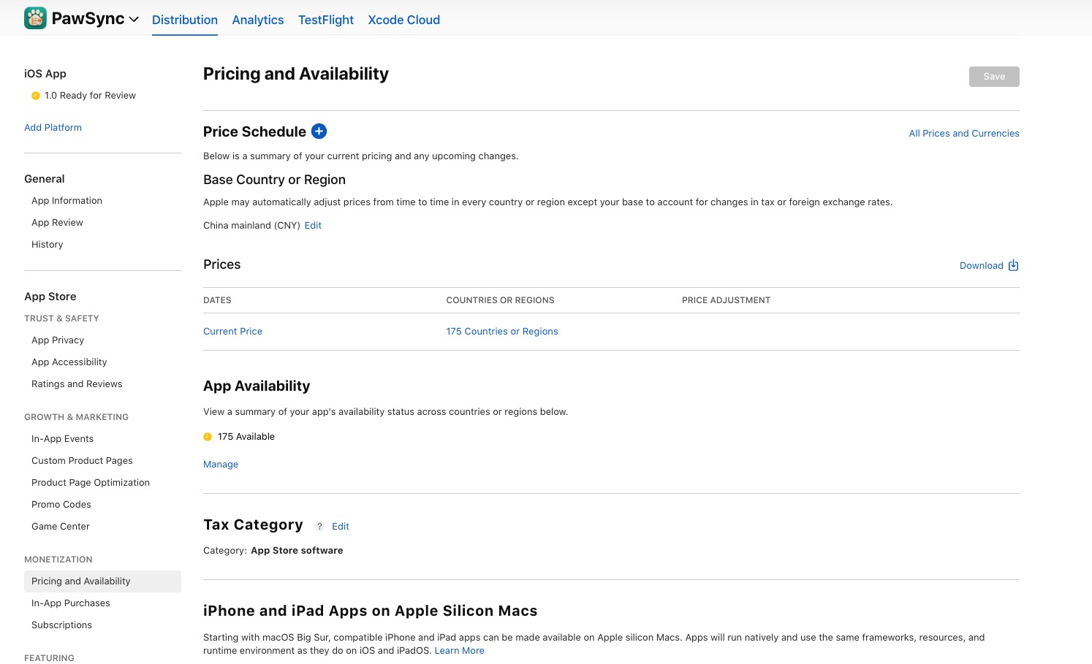Edit the base country China mainland (CNY)
Image resolution: width=1092 pixels, height=664 pixels.
tap(313, 226)
